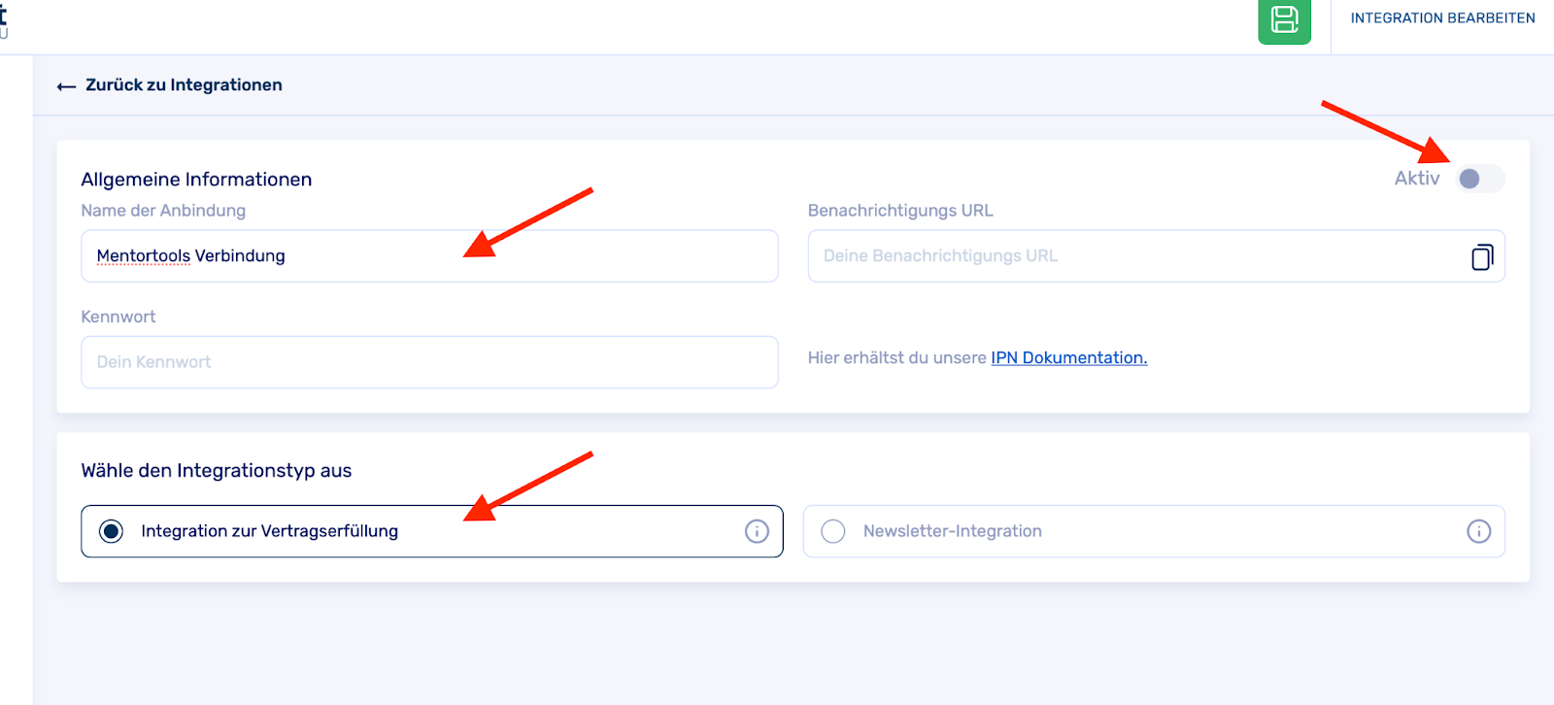Copy the Benachrichtigungs URL with the copy icon
1554x705 pixels.
(1481, 256)
